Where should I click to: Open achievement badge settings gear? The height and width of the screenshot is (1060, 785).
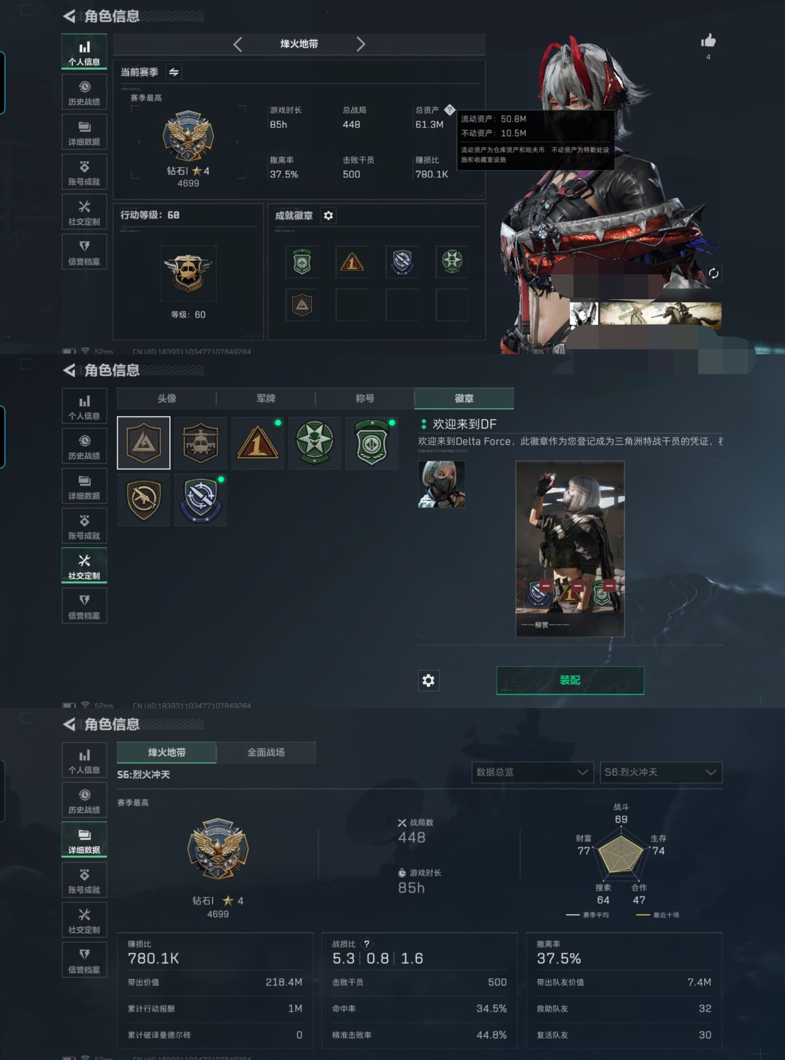[x=328, y=215]
